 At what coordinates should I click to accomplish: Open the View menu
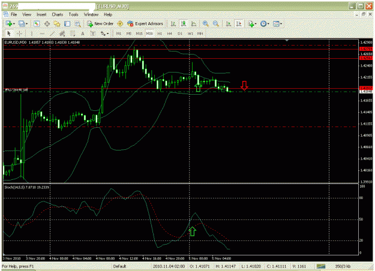point(27,14)
